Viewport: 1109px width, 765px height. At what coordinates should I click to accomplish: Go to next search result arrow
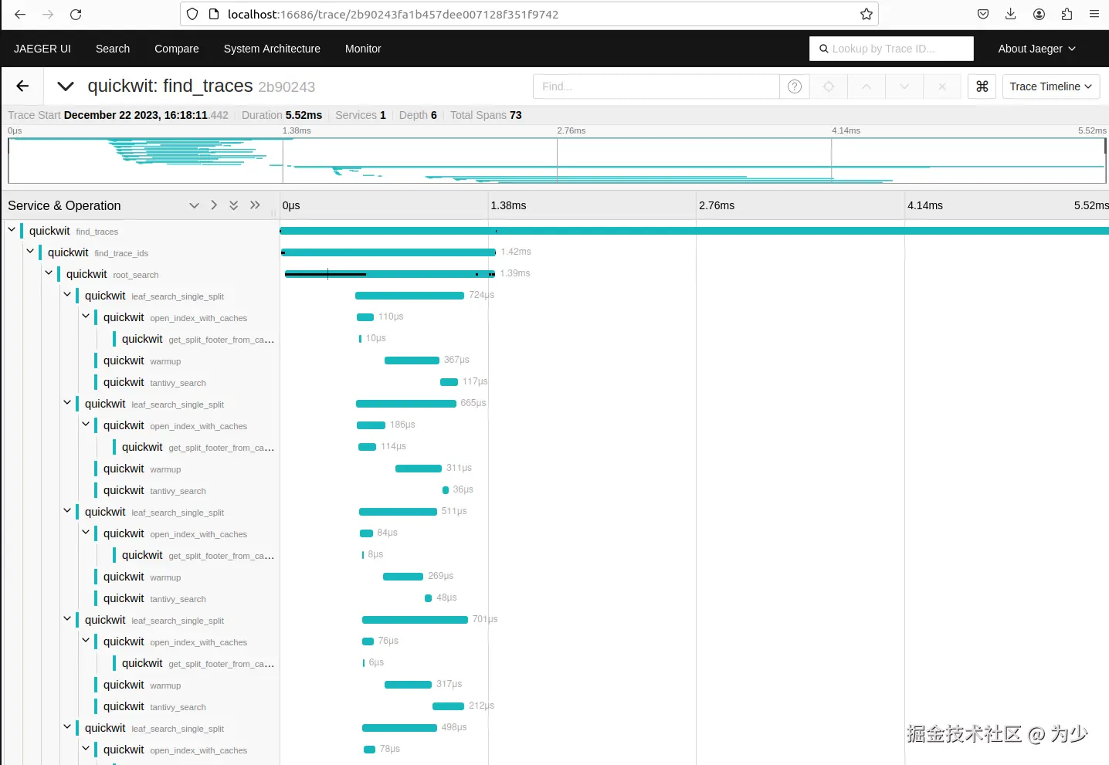tap(904, 86)
